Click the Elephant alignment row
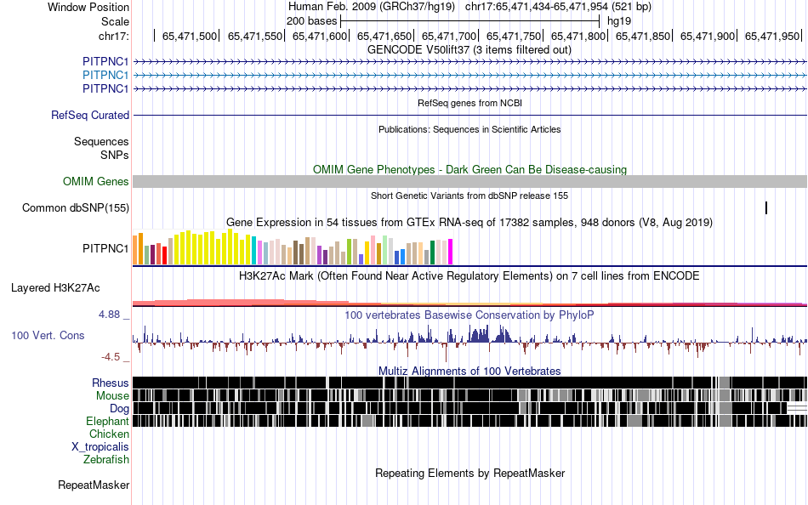This screenshot has height=505, width=808. pyautogui.click(x=470, y=421)
